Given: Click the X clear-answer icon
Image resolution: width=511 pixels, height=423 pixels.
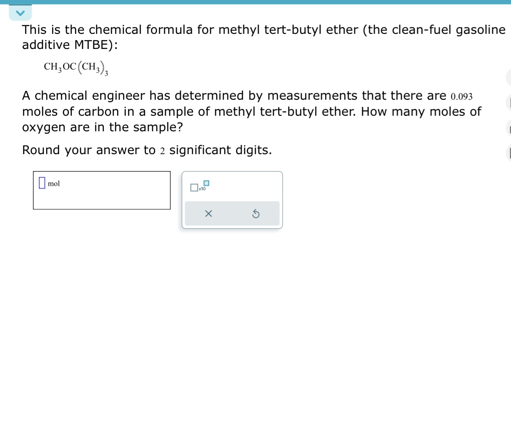Looking at the screenshot, I should click(209, 214).
